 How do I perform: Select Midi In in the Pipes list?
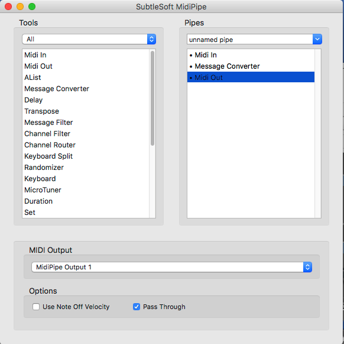(251, 55)
